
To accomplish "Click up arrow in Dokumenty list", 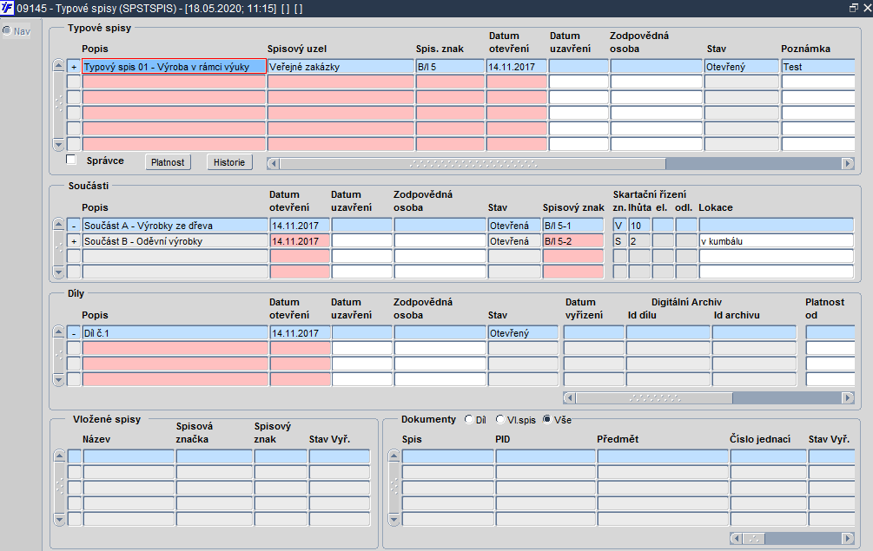I will (394, 456).
